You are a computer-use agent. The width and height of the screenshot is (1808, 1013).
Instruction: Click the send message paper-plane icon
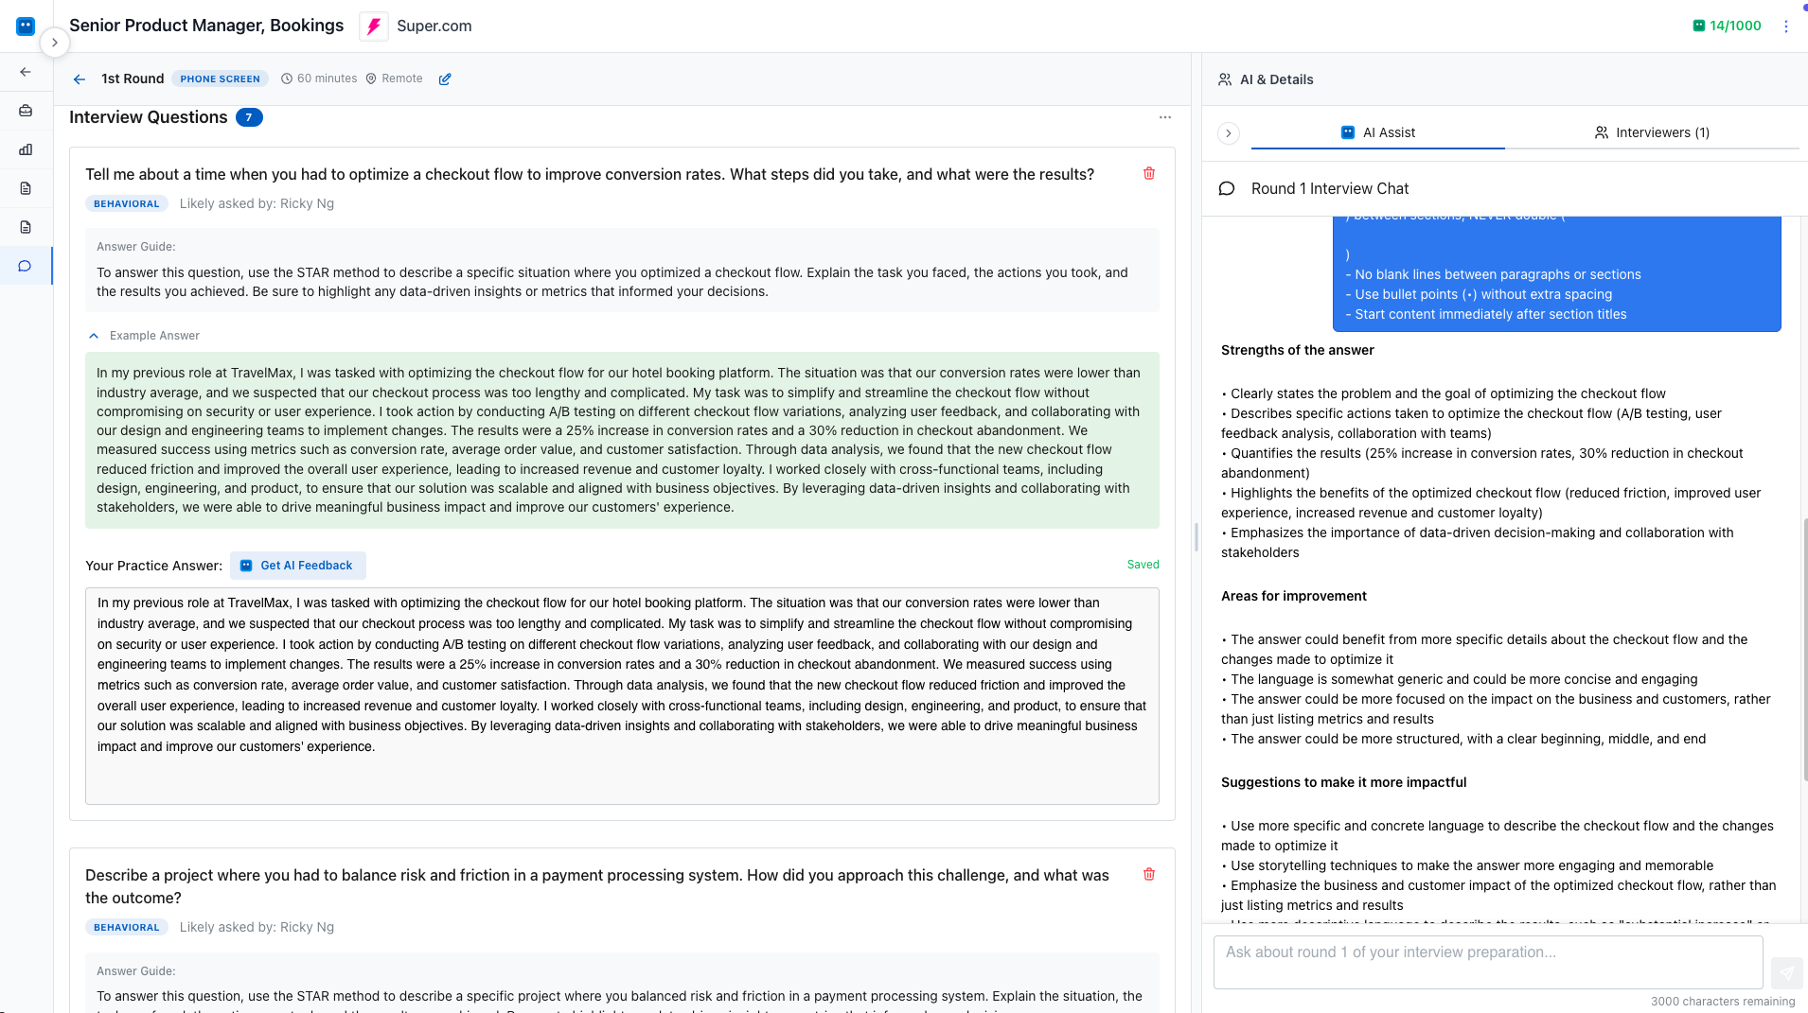click(x=1785, y=972)
